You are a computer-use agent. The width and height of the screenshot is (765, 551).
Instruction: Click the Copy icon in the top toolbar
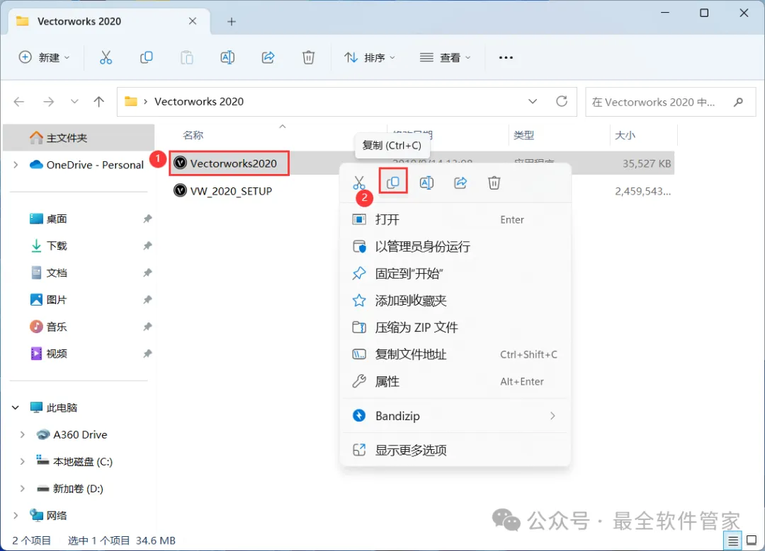[x=147, y=57]
